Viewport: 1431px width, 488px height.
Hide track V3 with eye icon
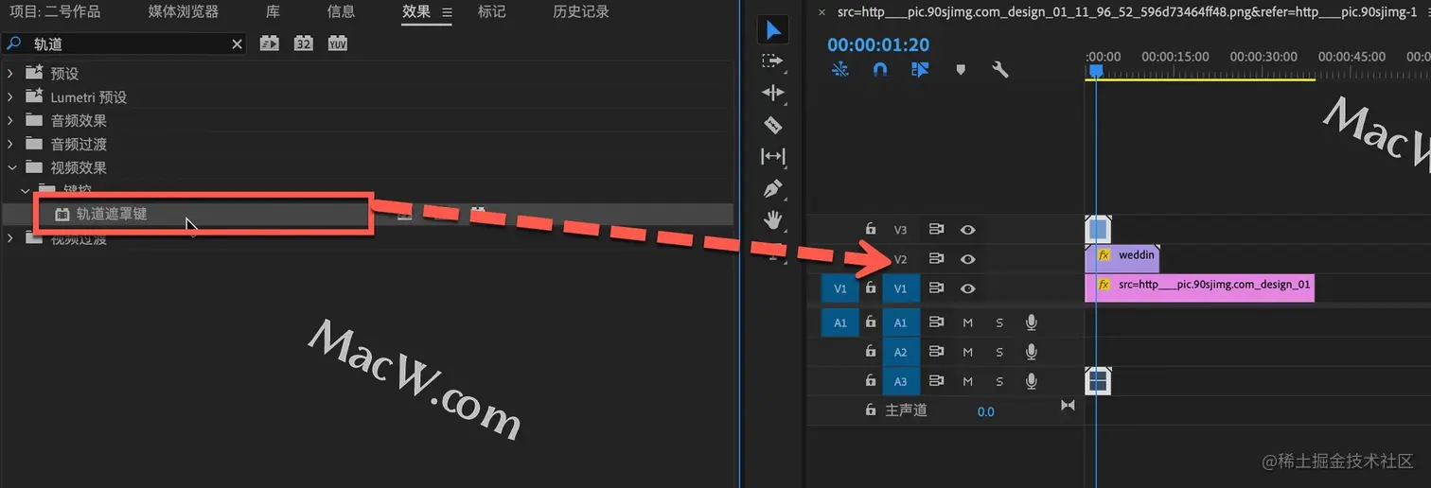point(967,230)
